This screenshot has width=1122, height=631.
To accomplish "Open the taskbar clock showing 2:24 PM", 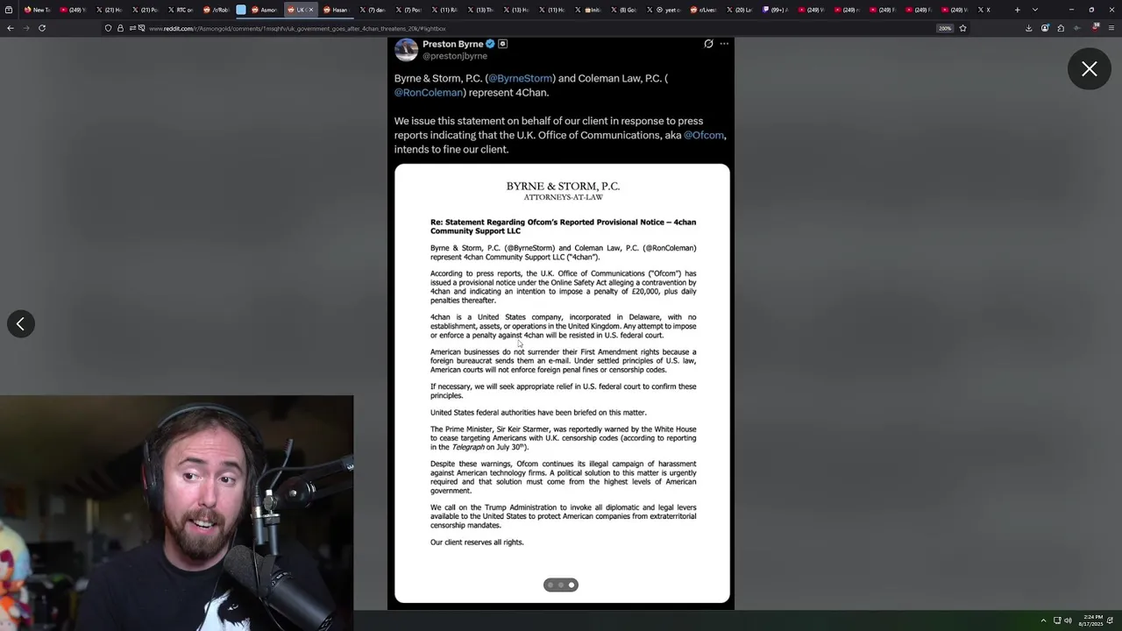I will tap(1092, 620).
